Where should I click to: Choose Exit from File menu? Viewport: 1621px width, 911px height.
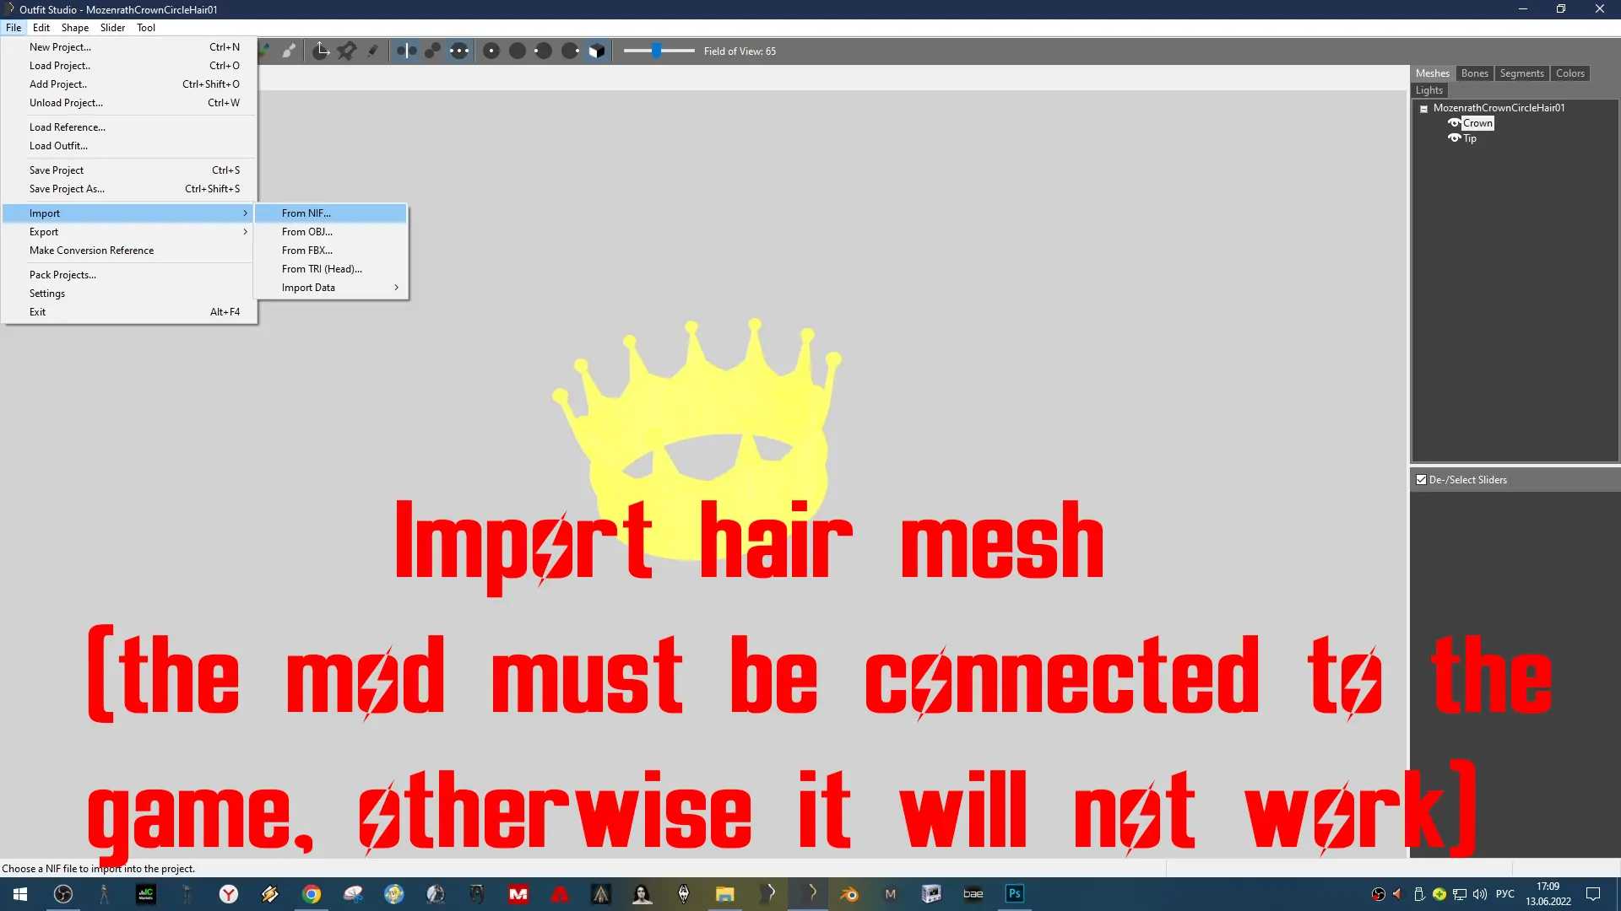(129, 312)
